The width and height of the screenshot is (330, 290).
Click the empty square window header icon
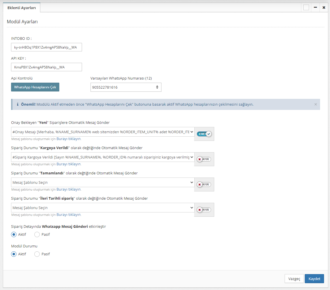point(306,8)
